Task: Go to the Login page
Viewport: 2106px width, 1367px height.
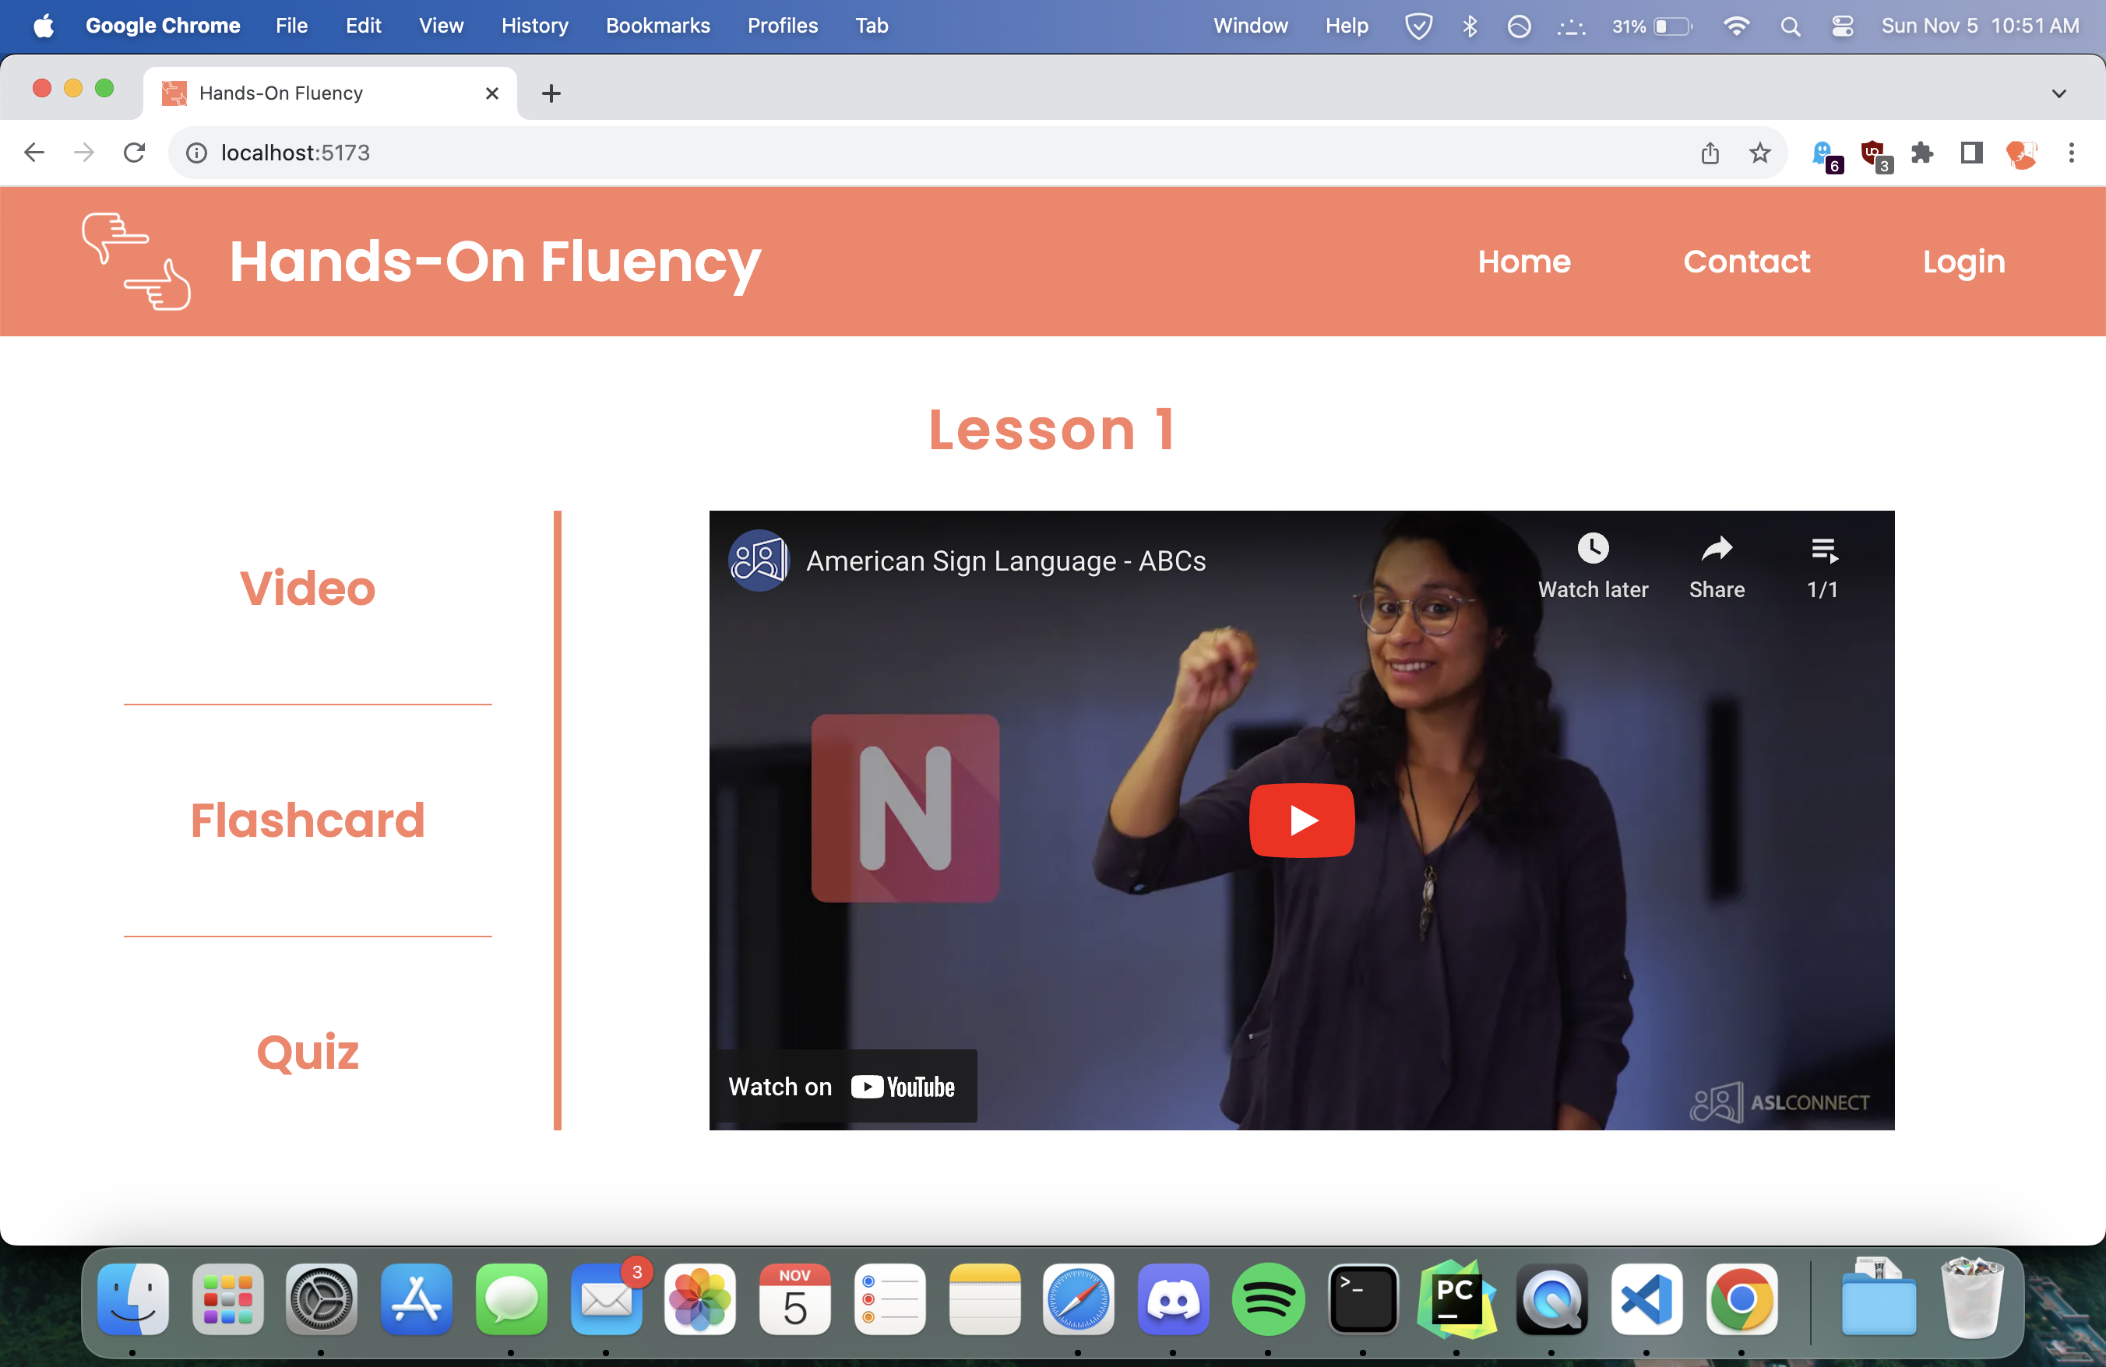Action: pyautogui.click(x=1963, y=262)
